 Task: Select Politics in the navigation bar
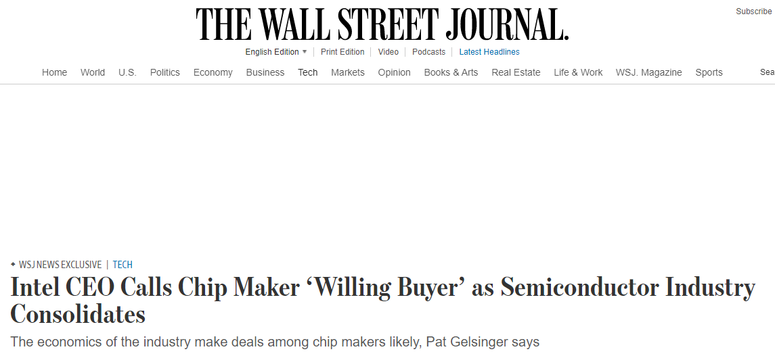(x=165, y=72)
